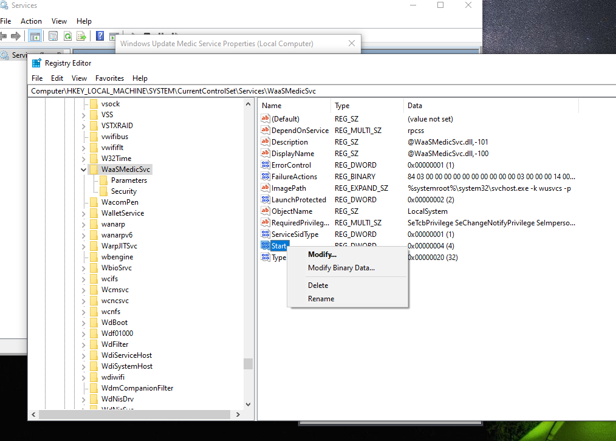Select the RequiredPrivileges value icon
Screen dimensions: 616x441
[x=265, y=223]
